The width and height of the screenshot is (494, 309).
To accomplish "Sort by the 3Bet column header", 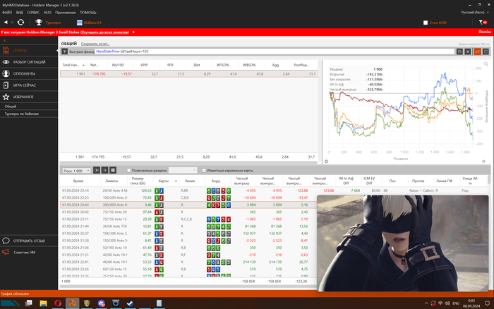I will pyautogui.click(x=197, y=65).
